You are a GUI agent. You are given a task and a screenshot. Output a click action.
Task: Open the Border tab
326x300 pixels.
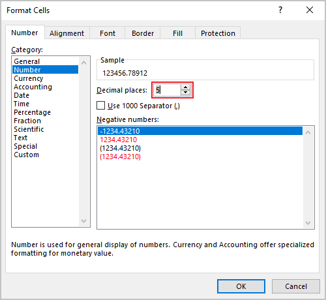click(x=143, y=33)
